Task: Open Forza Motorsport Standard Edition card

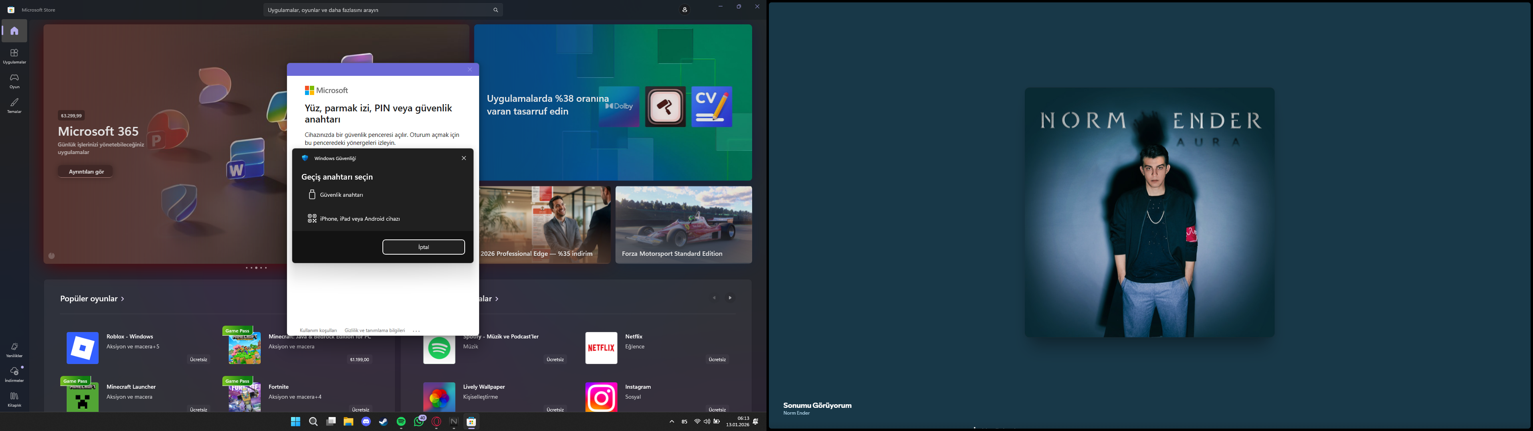Action: click(684, 224)
